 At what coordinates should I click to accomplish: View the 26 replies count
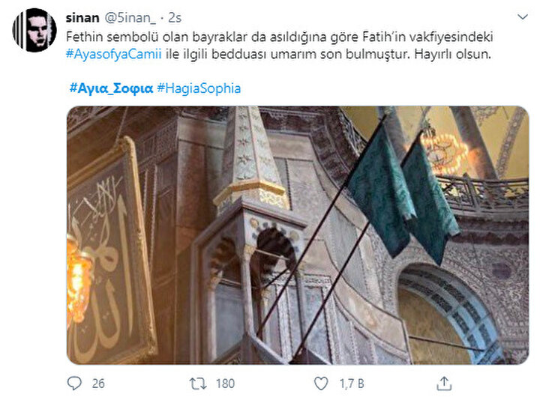tap(98, 384)
